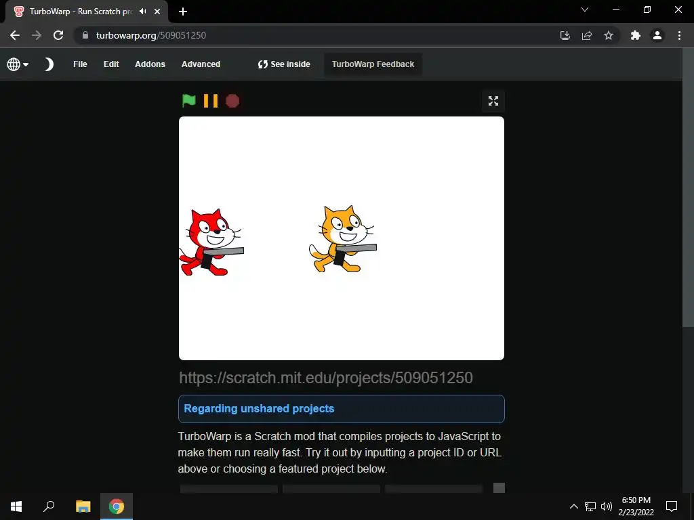This screenshot has width=694, height=520.
Task: Pause the project with the orange pause button
Action: point(211,101)
